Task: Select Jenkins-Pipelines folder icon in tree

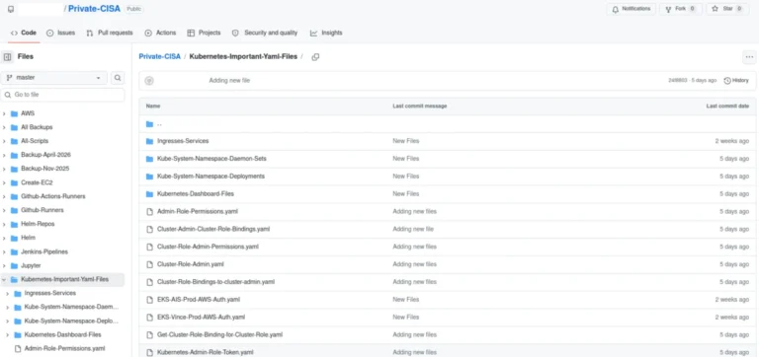Action: click(x=14, y=252)
